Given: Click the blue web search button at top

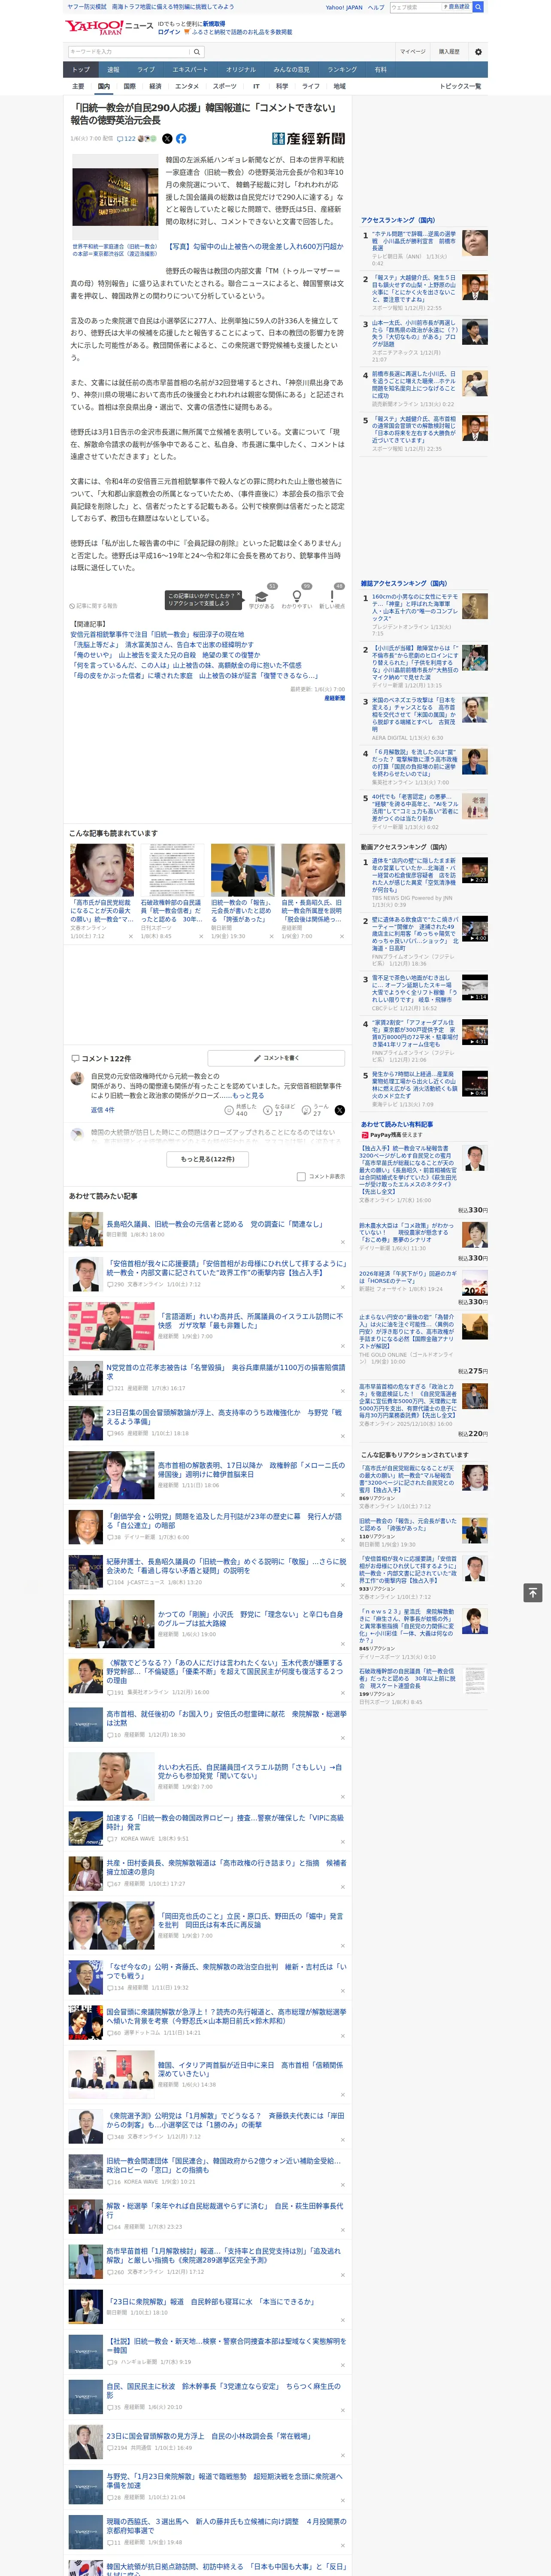Looking at the screenshot, I should [478, 7].
